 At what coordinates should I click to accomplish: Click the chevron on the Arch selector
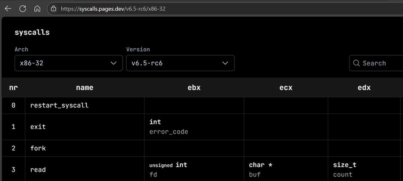[114, 63]
